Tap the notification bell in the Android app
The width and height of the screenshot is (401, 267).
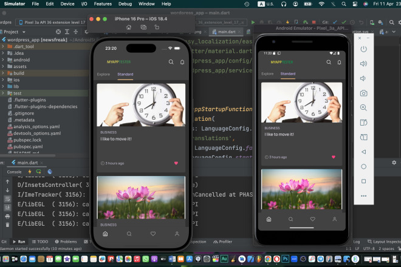tap(339, 62)
